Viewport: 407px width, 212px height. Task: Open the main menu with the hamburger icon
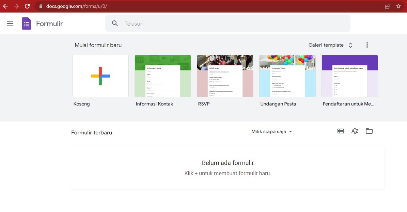(10, 23)
